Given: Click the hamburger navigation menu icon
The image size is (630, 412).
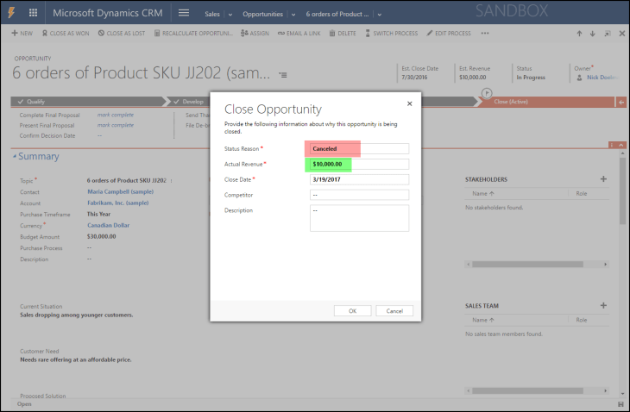Looking at the screenshot, I should [x=183, y=14].
